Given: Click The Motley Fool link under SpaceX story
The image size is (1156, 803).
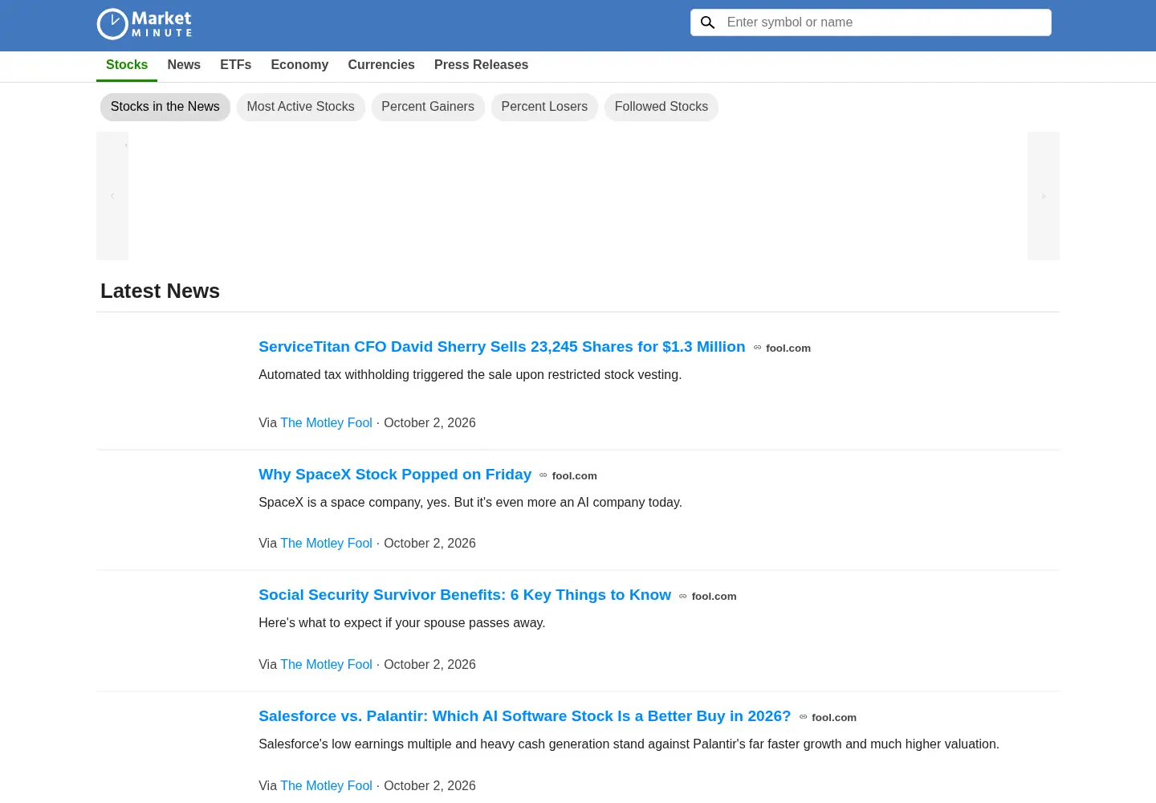Looking at the screenshot, I should 326,544.
